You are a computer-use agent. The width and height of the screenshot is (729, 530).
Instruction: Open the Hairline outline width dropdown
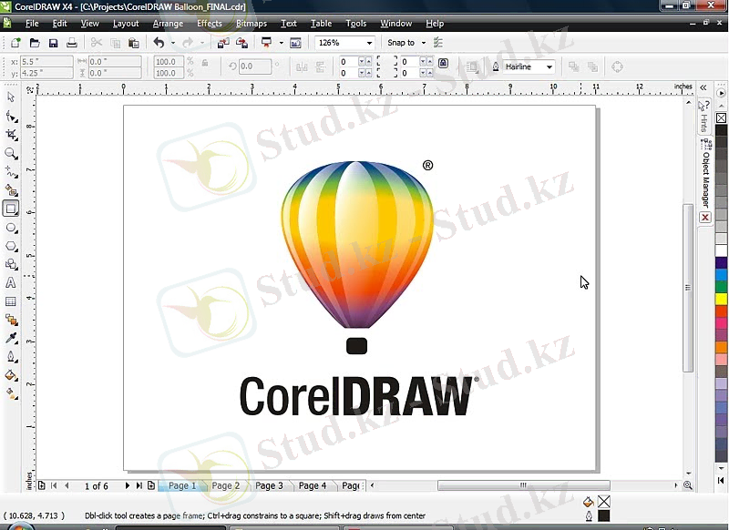tap(549, 66)
